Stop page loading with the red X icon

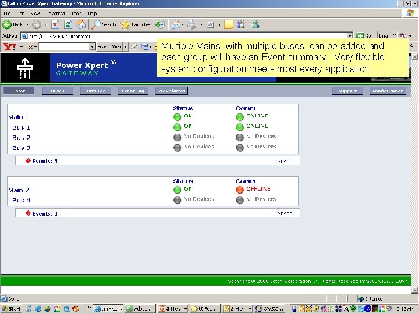click(x=55, y=24)
